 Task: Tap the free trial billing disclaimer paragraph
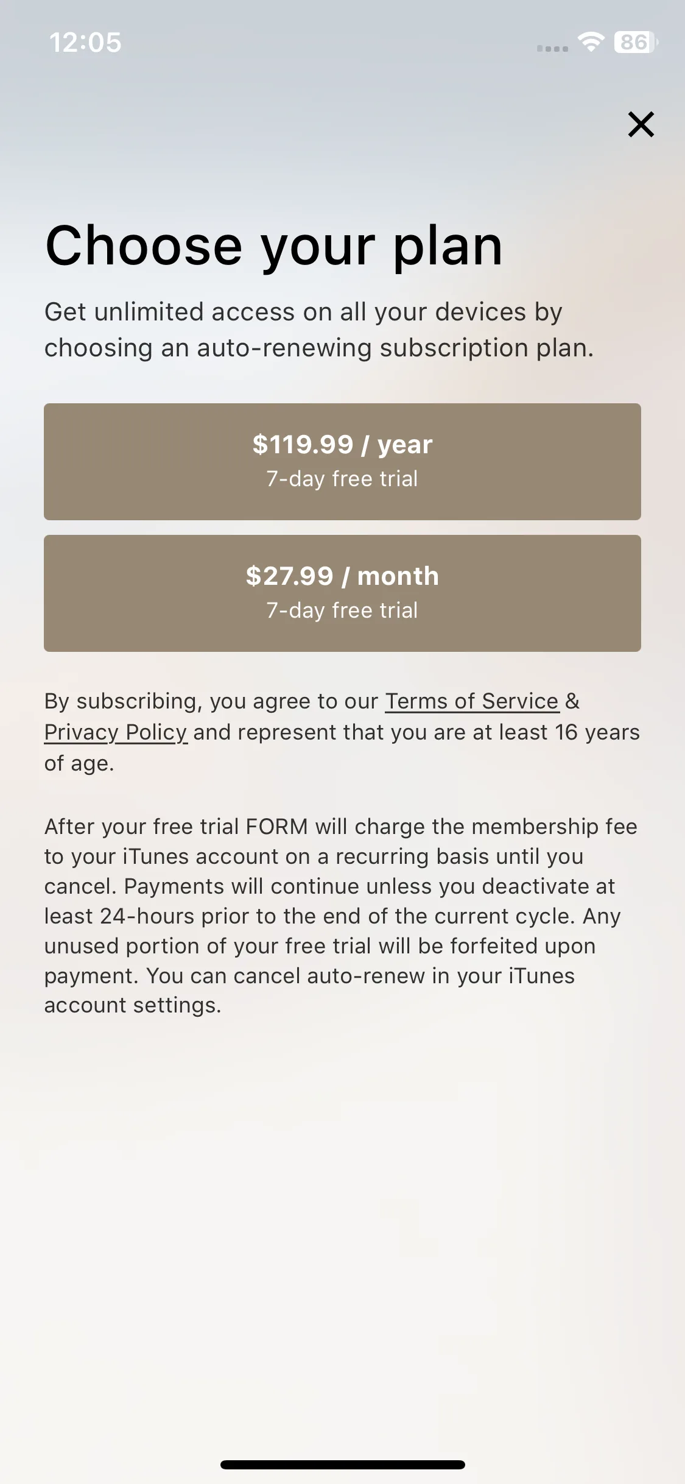coord(341,916)
